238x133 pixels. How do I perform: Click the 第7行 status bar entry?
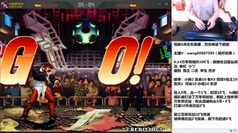233,131
